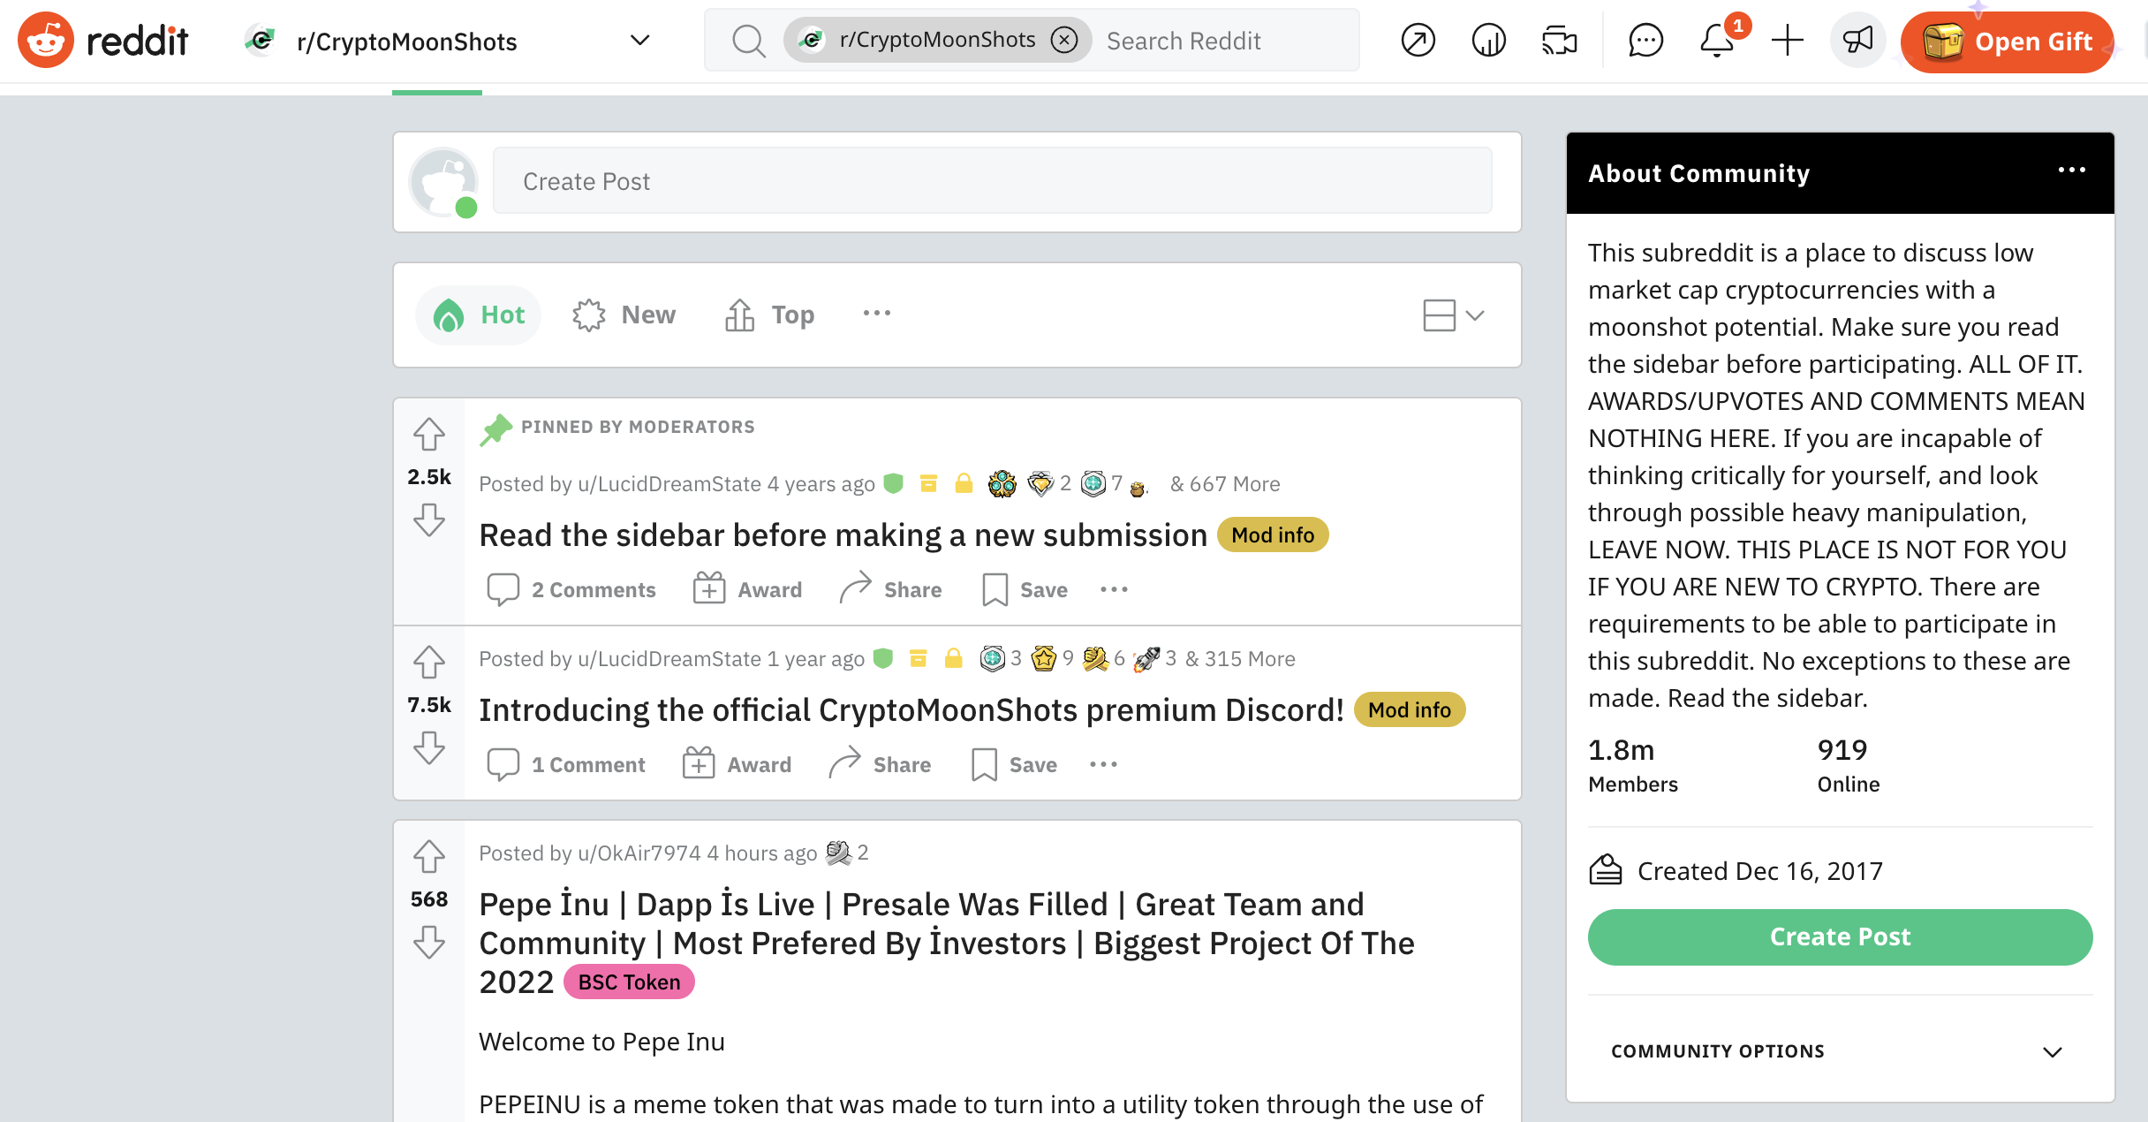Select the Top sort tab
The height and width of the screenshot is (1122, 2148).
click(x=769, y=315)
